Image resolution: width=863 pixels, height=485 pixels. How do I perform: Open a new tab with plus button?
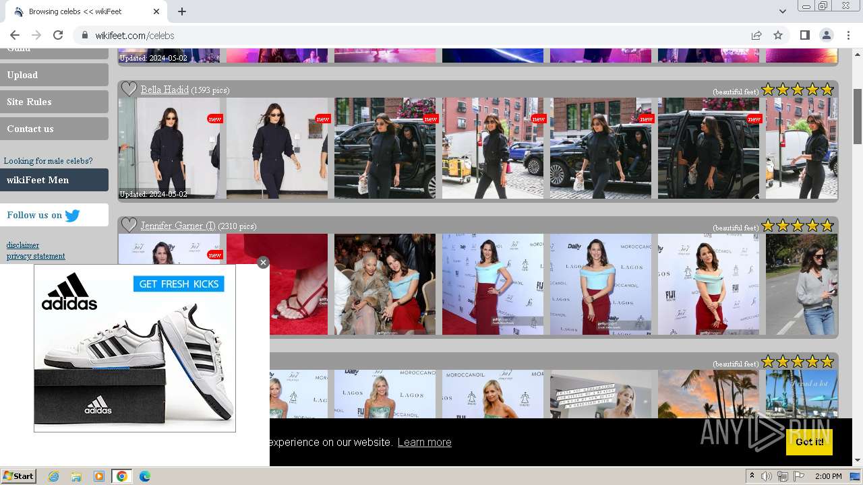coord(182,11)
